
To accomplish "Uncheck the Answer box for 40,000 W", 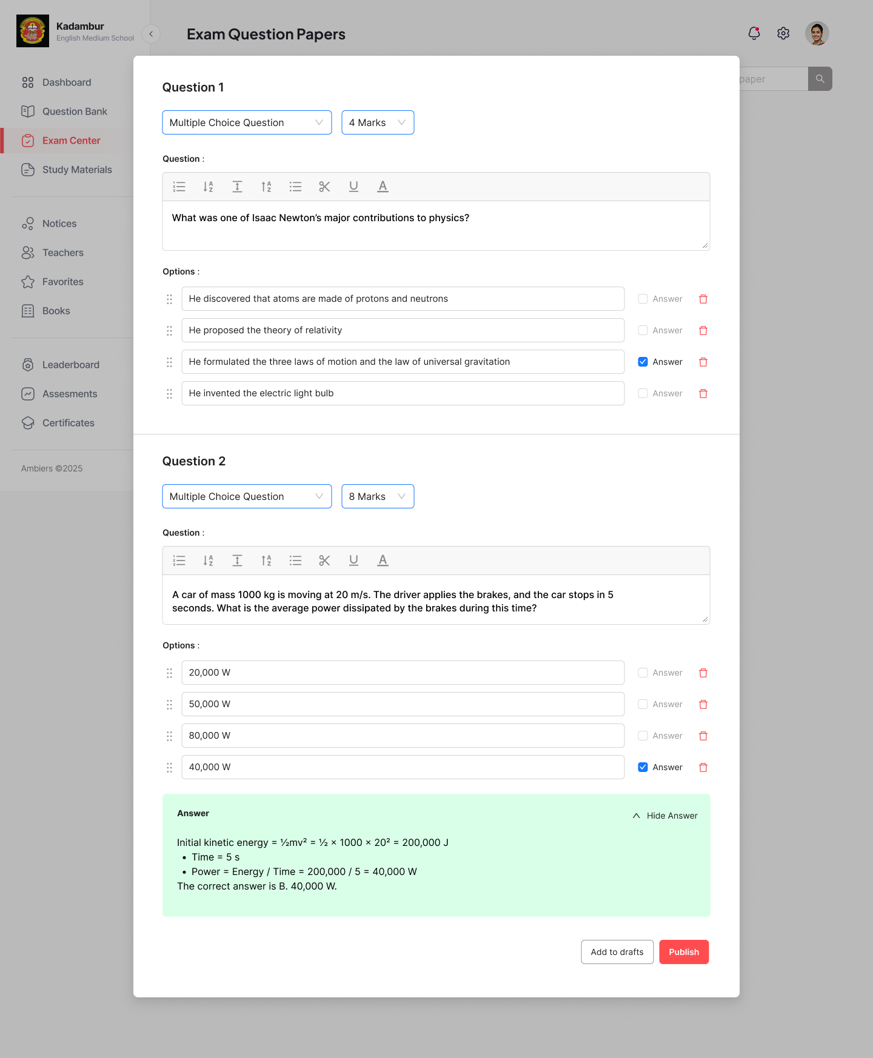I will [643, 767].
